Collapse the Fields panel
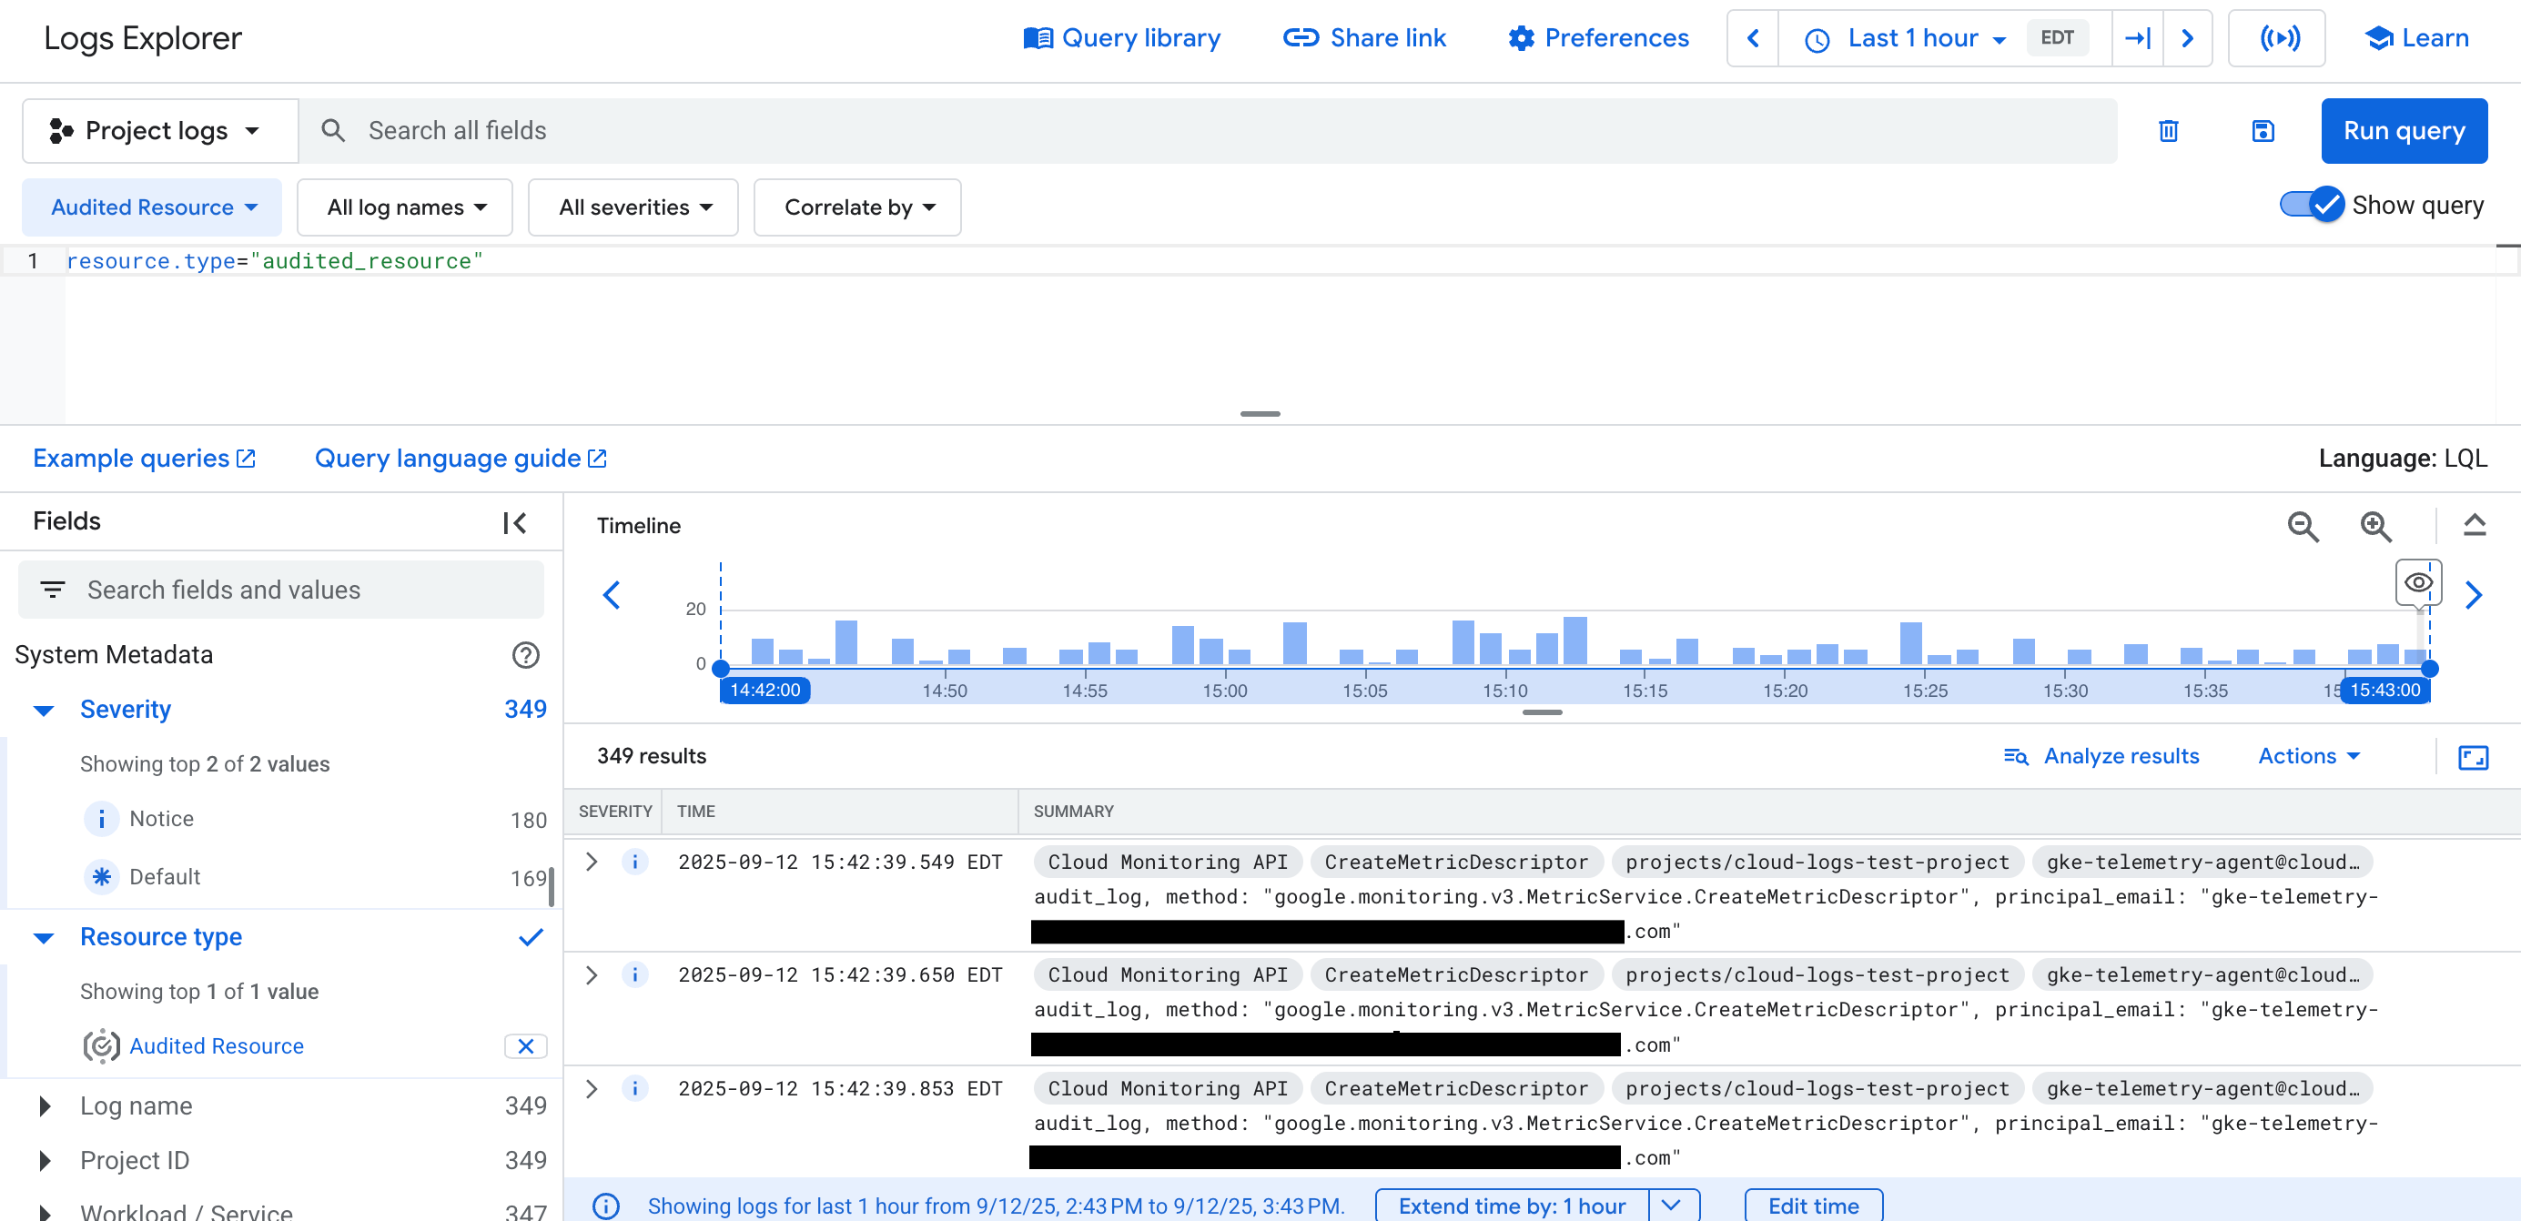 coord(514,521)
